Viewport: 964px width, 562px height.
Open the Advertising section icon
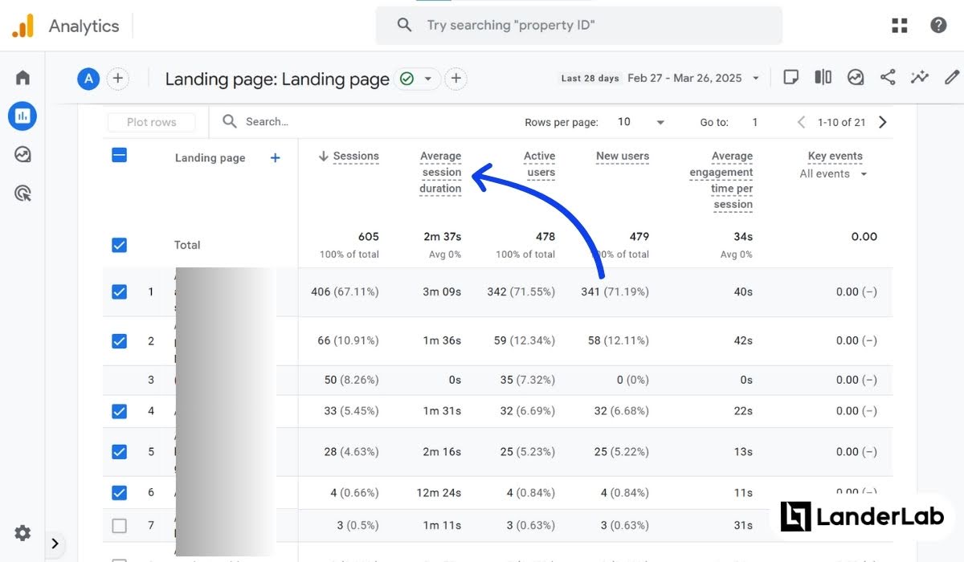(22, 193)
